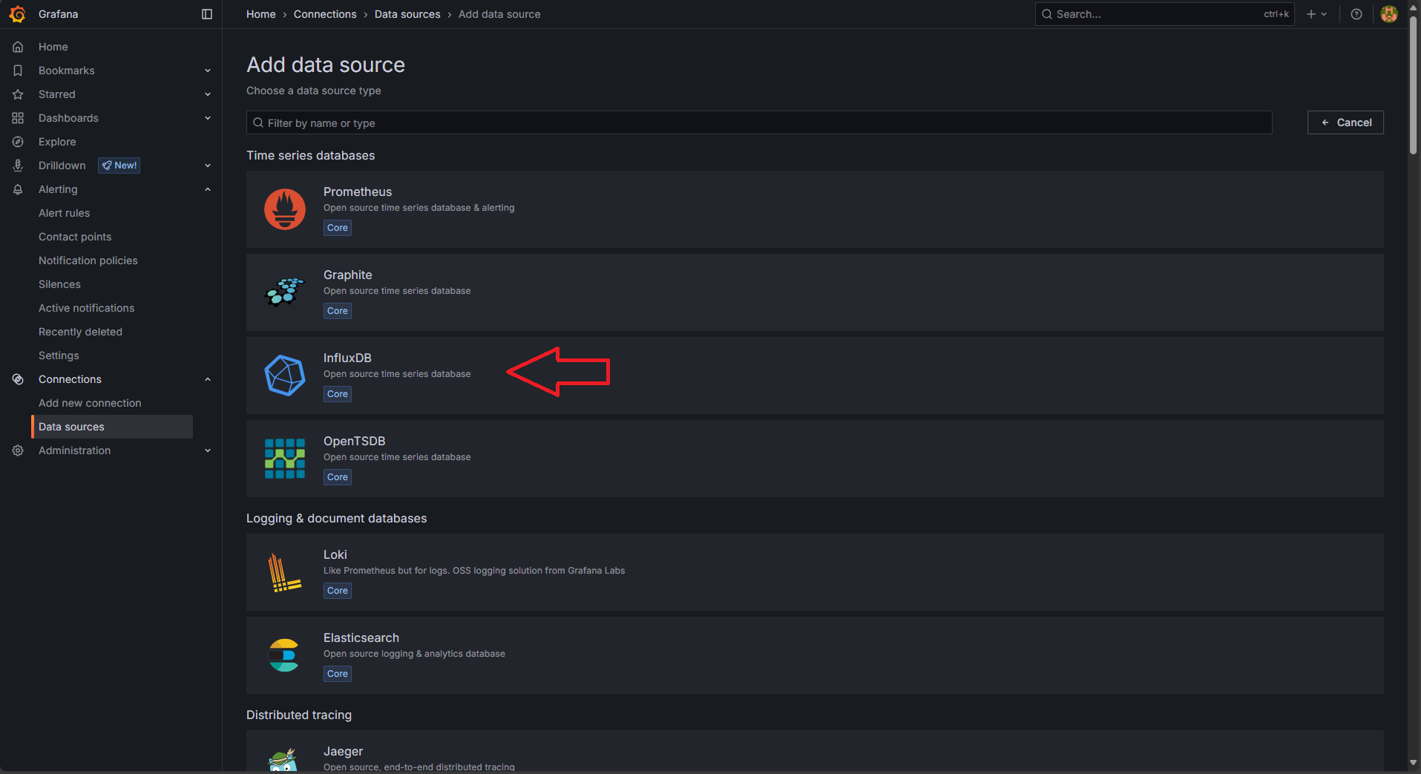Open the help question mark icon

[x=1356, y=14]
